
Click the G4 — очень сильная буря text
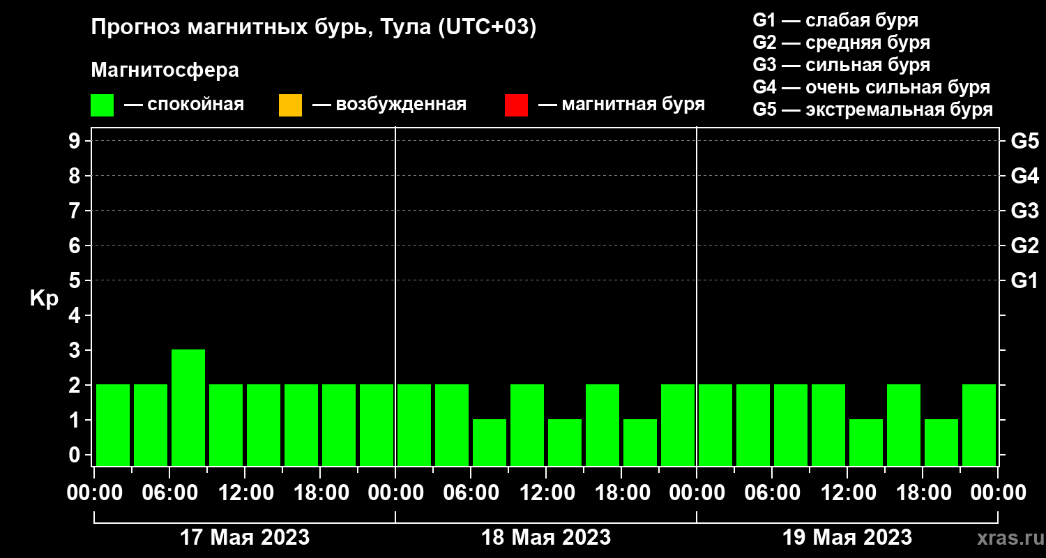click(x=872, y=87)
